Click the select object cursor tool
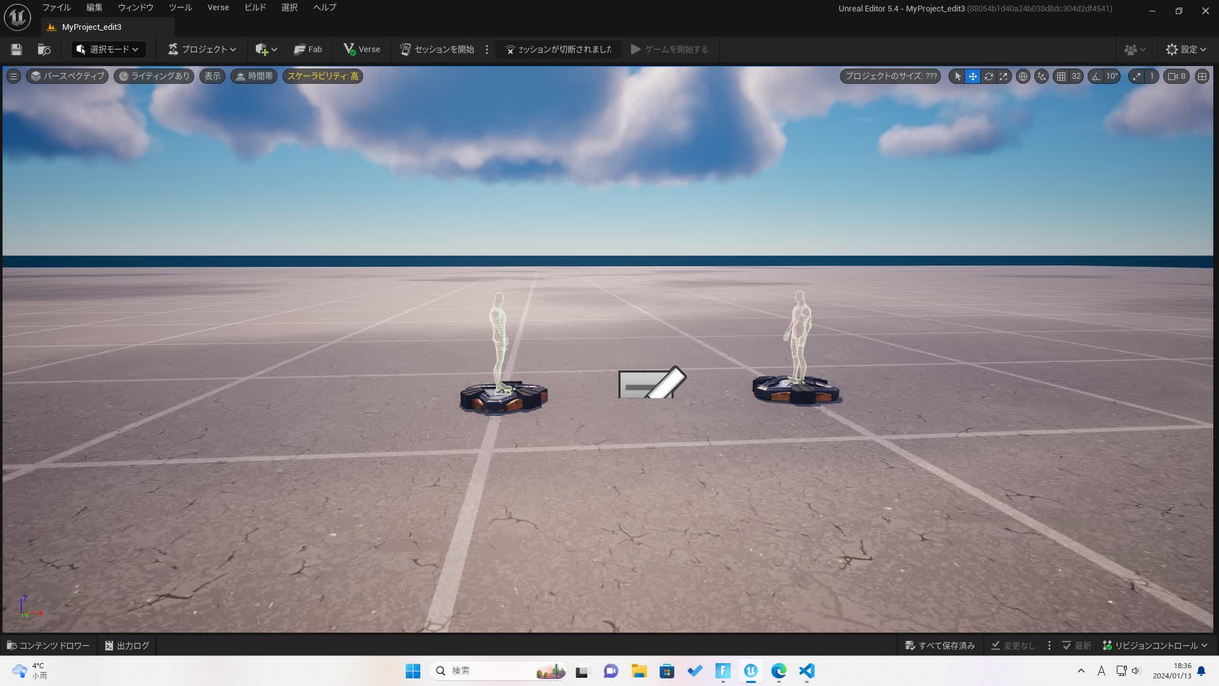This screenshot has width=1219, height=686. tap(957, 76)
